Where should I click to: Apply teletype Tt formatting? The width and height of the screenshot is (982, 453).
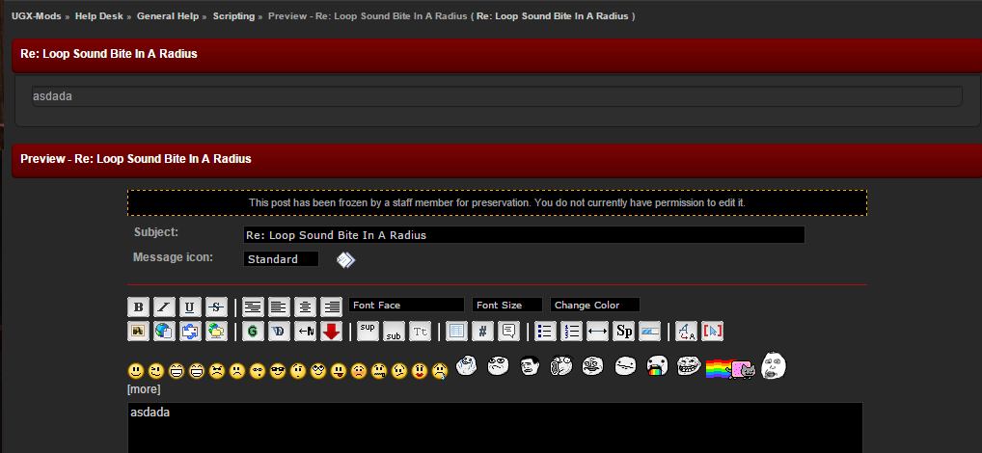click(421, 331)
